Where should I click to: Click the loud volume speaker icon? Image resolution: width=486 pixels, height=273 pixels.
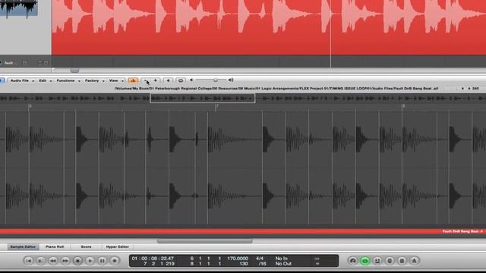(231, 80)
